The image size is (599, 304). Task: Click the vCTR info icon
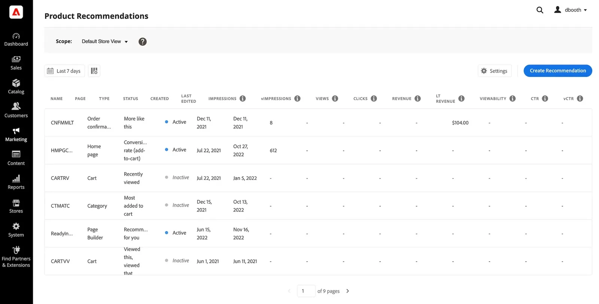pyautogui.click(x=580, y=99)
